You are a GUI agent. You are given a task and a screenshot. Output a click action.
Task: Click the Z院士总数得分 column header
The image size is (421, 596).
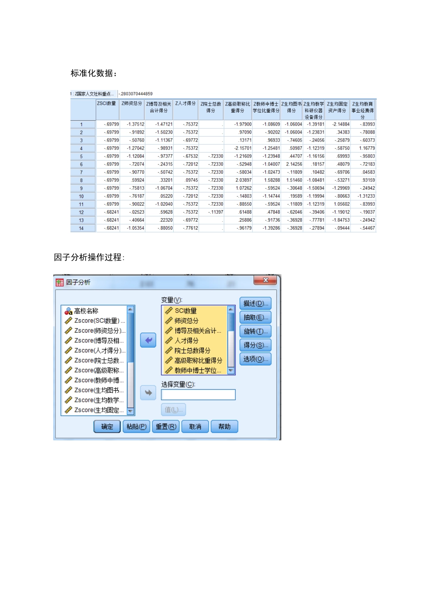[x=211, y=110]
